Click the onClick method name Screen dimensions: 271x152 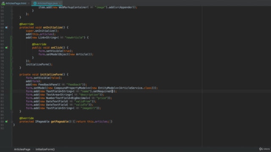(56, 48)
